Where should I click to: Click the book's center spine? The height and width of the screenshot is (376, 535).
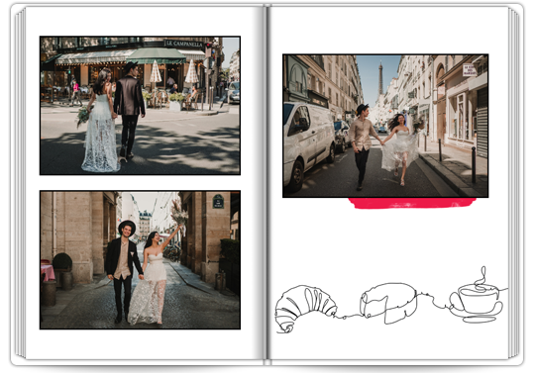pos(267,184)
